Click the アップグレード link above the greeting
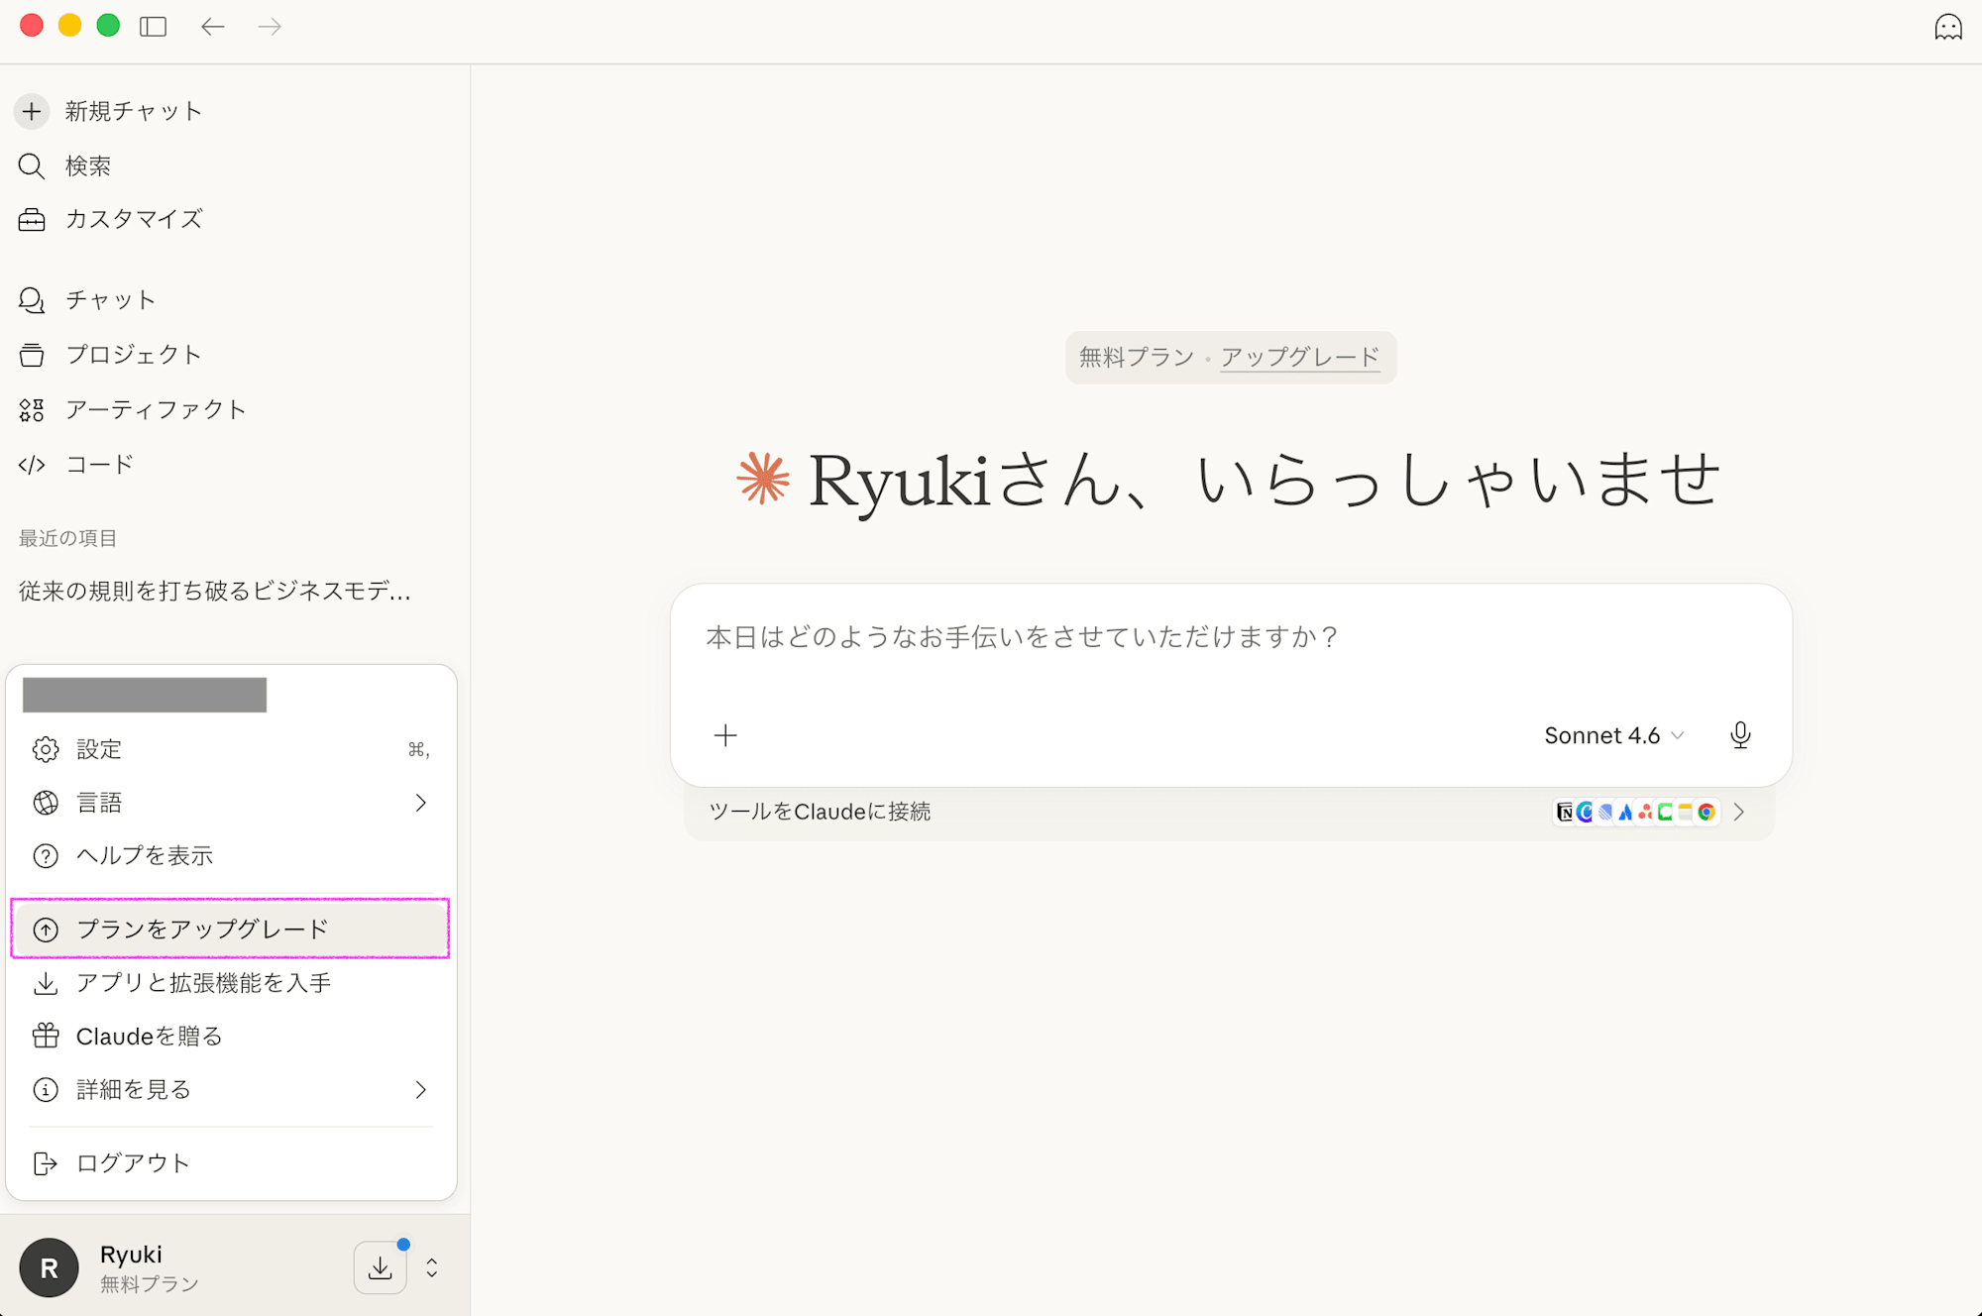Viewport: 1982px width, 1316px height. pos(1300,358)
